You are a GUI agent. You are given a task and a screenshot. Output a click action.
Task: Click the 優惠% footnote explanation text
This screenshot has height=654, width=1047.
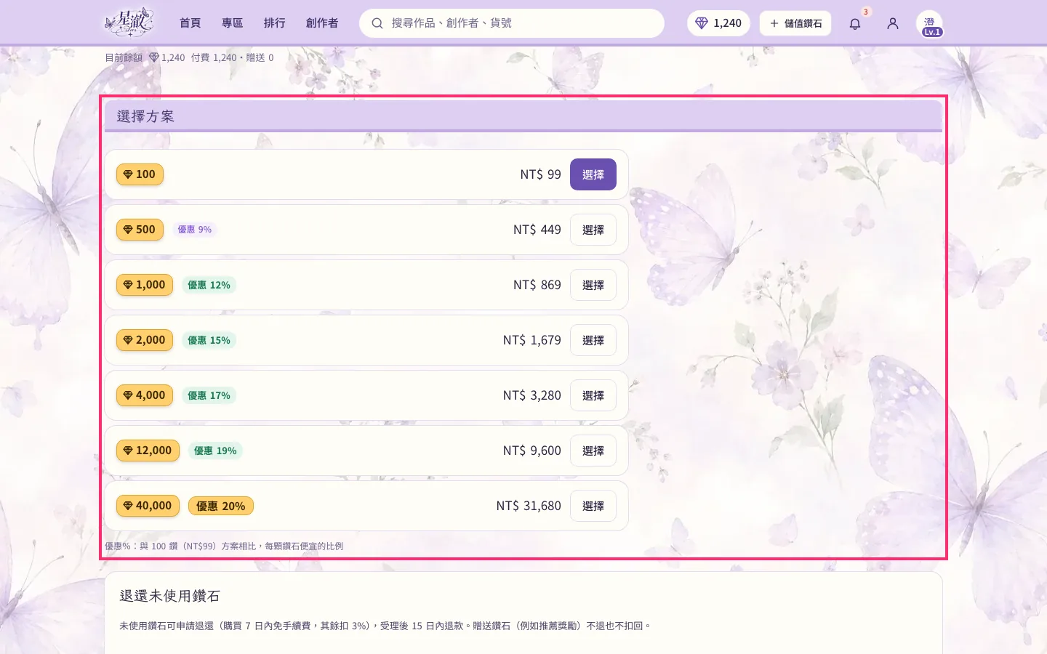pyautogui.click(x=224, y=546)
